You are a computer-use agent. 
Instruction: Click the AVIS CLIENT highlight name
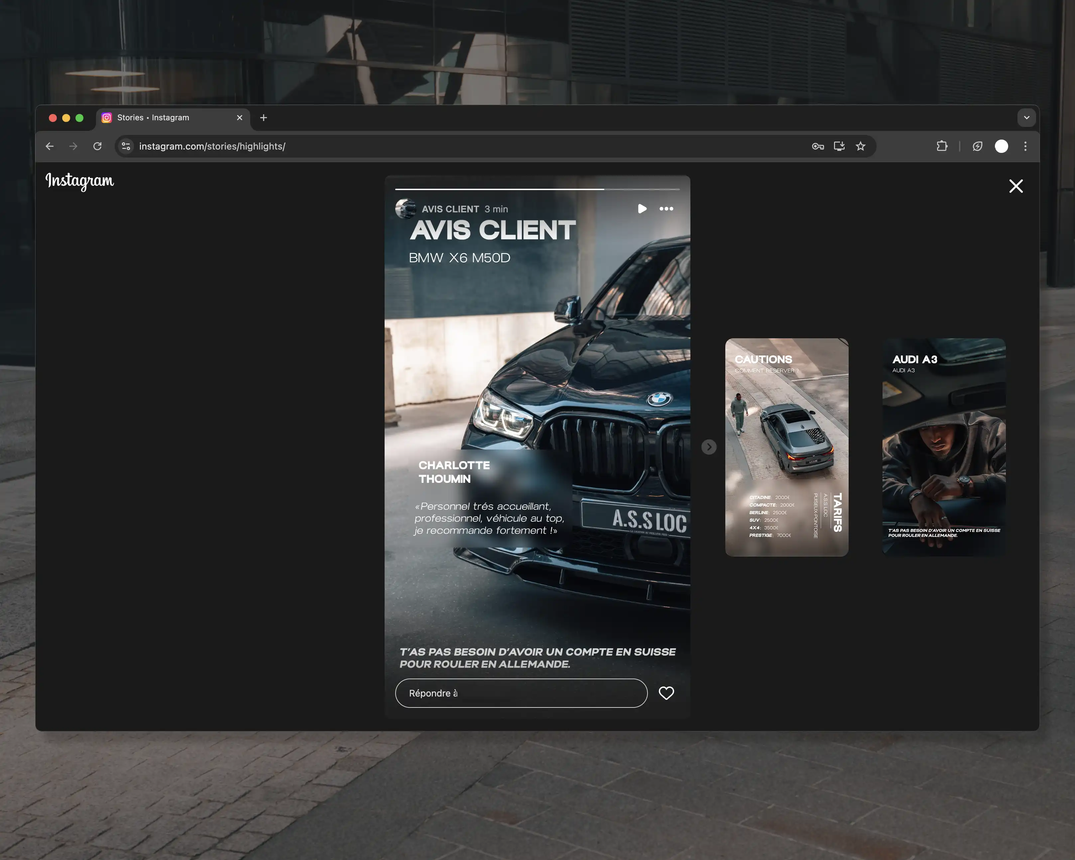click(450, 209)
